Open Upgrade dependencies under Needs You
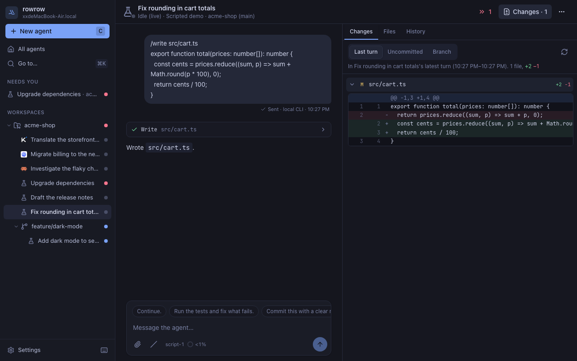This screenshot has height=361, width=577. pyautogui.click(x=57, y=94)
